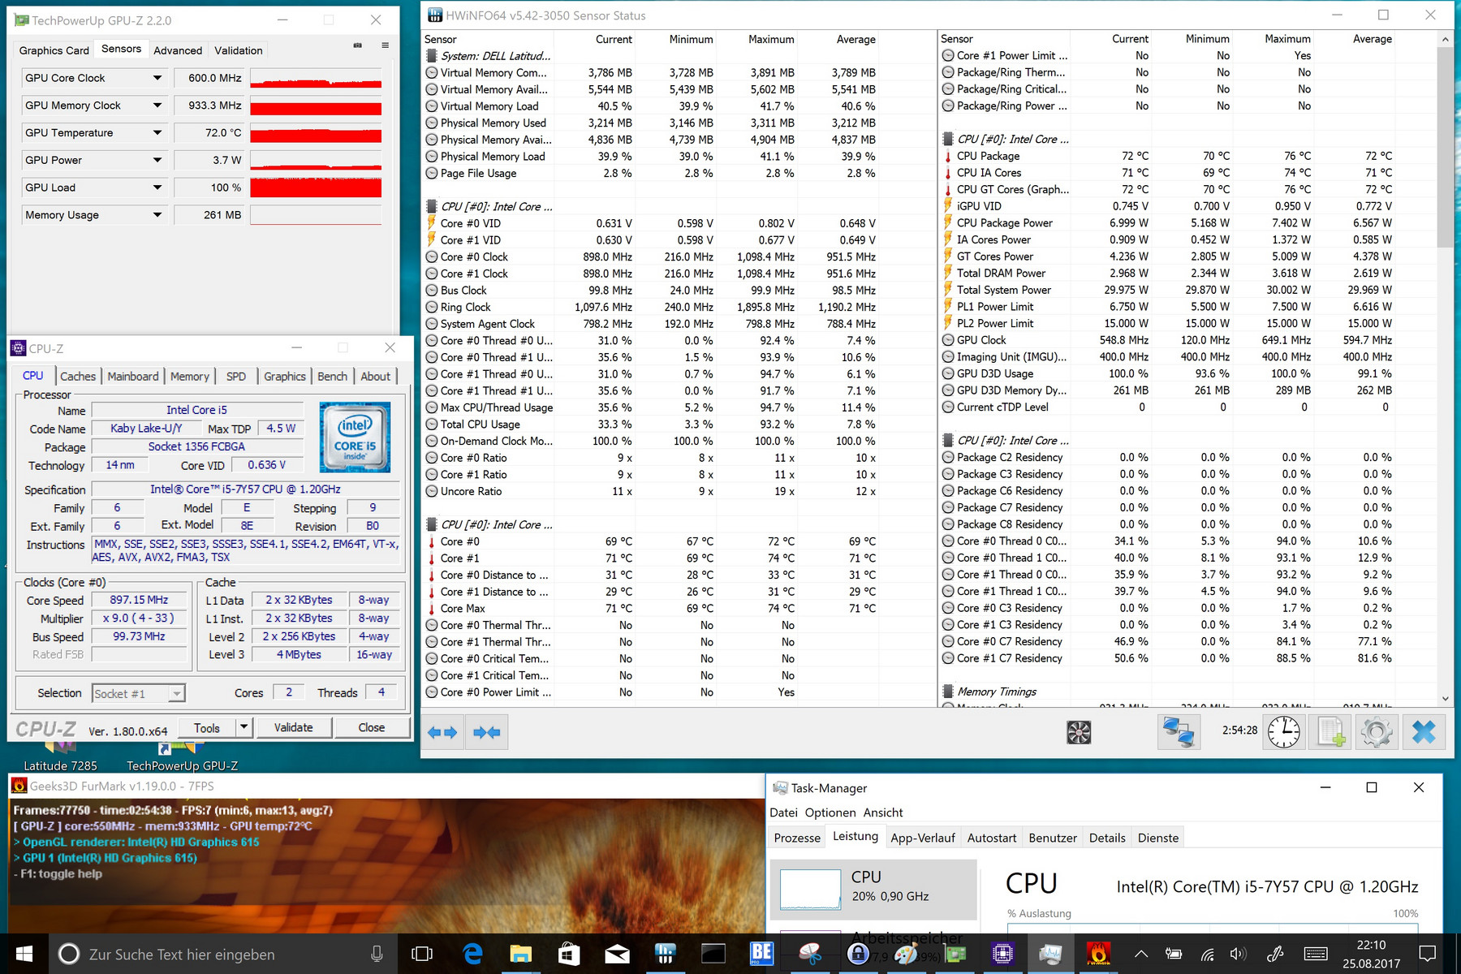
Task: Click the CPU-Z Tools button
Action: pyautogui.click(x=206, y=727)
